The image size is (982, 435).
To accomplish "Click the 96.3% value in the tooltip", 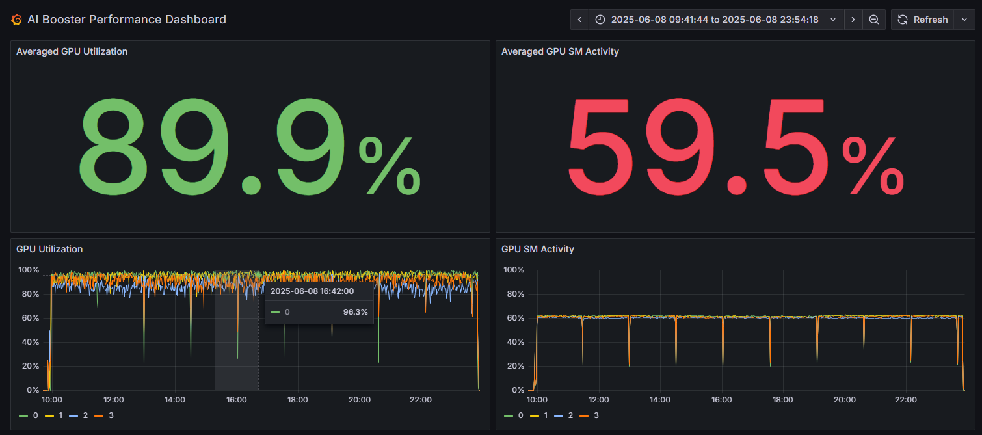I will (x=355, y=312).
